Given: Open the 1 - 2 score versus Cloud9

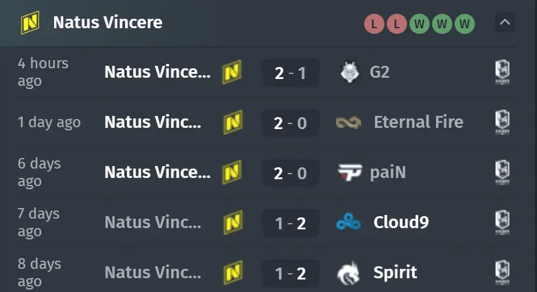Looking at the screenshot, I should 290,222.
